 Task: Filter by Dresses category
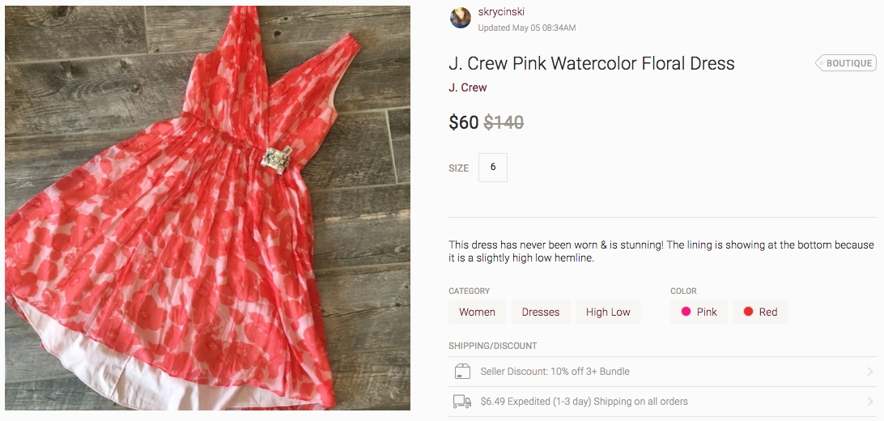[x=541, y=312]
